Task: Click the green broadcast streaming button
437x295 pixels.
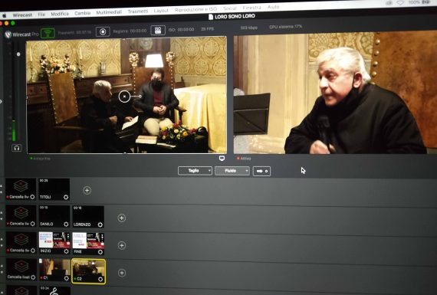Action: coord(48,34)
